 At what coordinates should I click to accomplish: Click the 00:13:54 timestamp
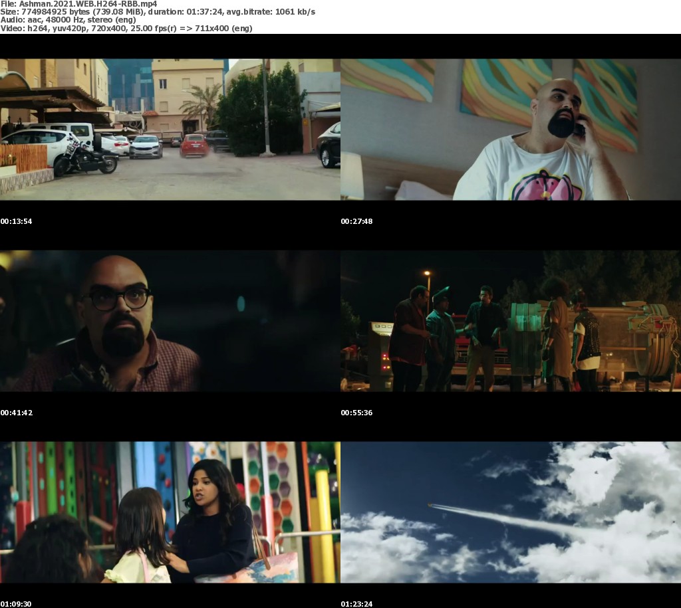[16, 221]
